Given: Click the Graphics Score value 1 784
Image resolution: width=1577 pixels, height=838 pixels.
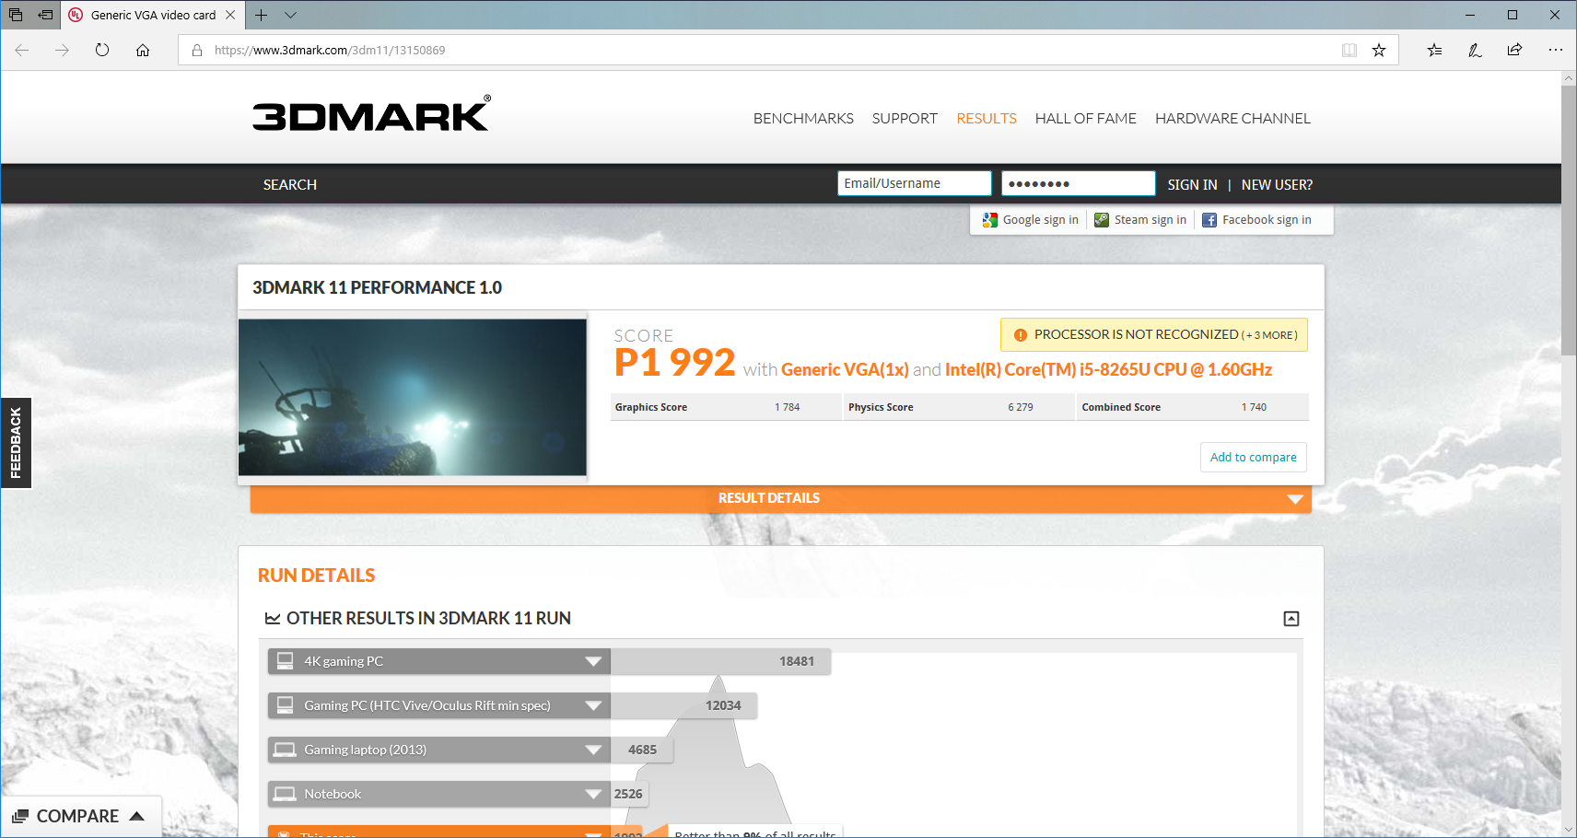Looking at the screenshot, I should (x=787, y=407).
